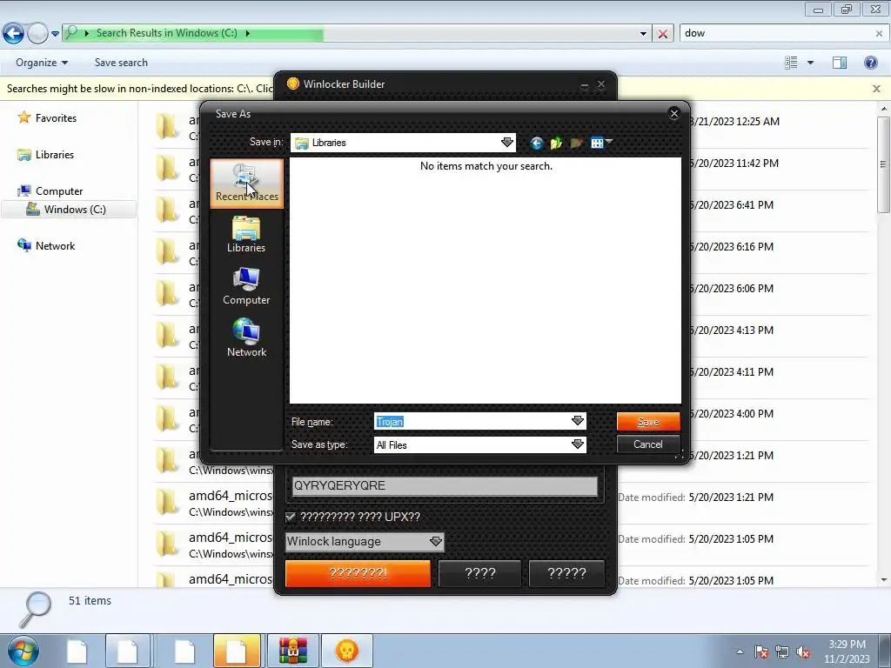Expand the Save in location dropdown
Viewport: 891px width, 668px height.
pos(507,143)
